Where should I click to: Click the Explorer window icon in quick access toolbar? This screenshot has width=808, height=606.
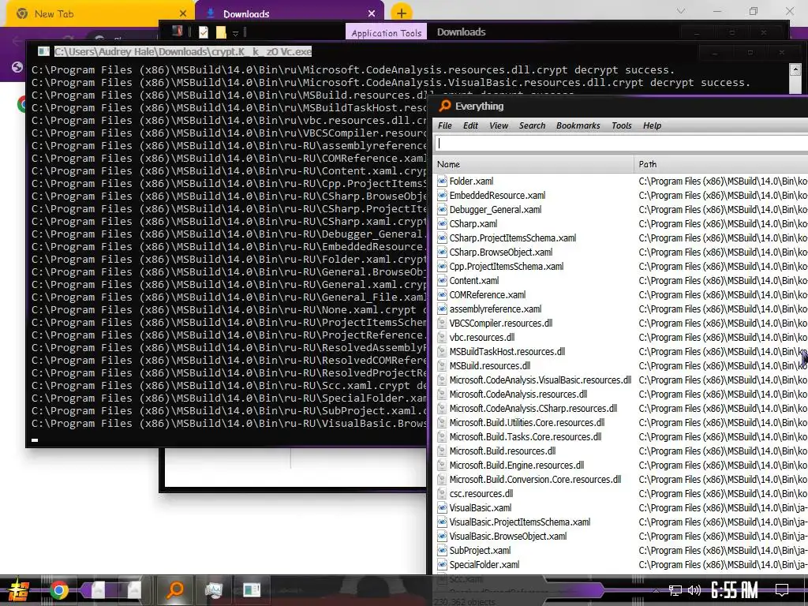[x=178, y=32]
